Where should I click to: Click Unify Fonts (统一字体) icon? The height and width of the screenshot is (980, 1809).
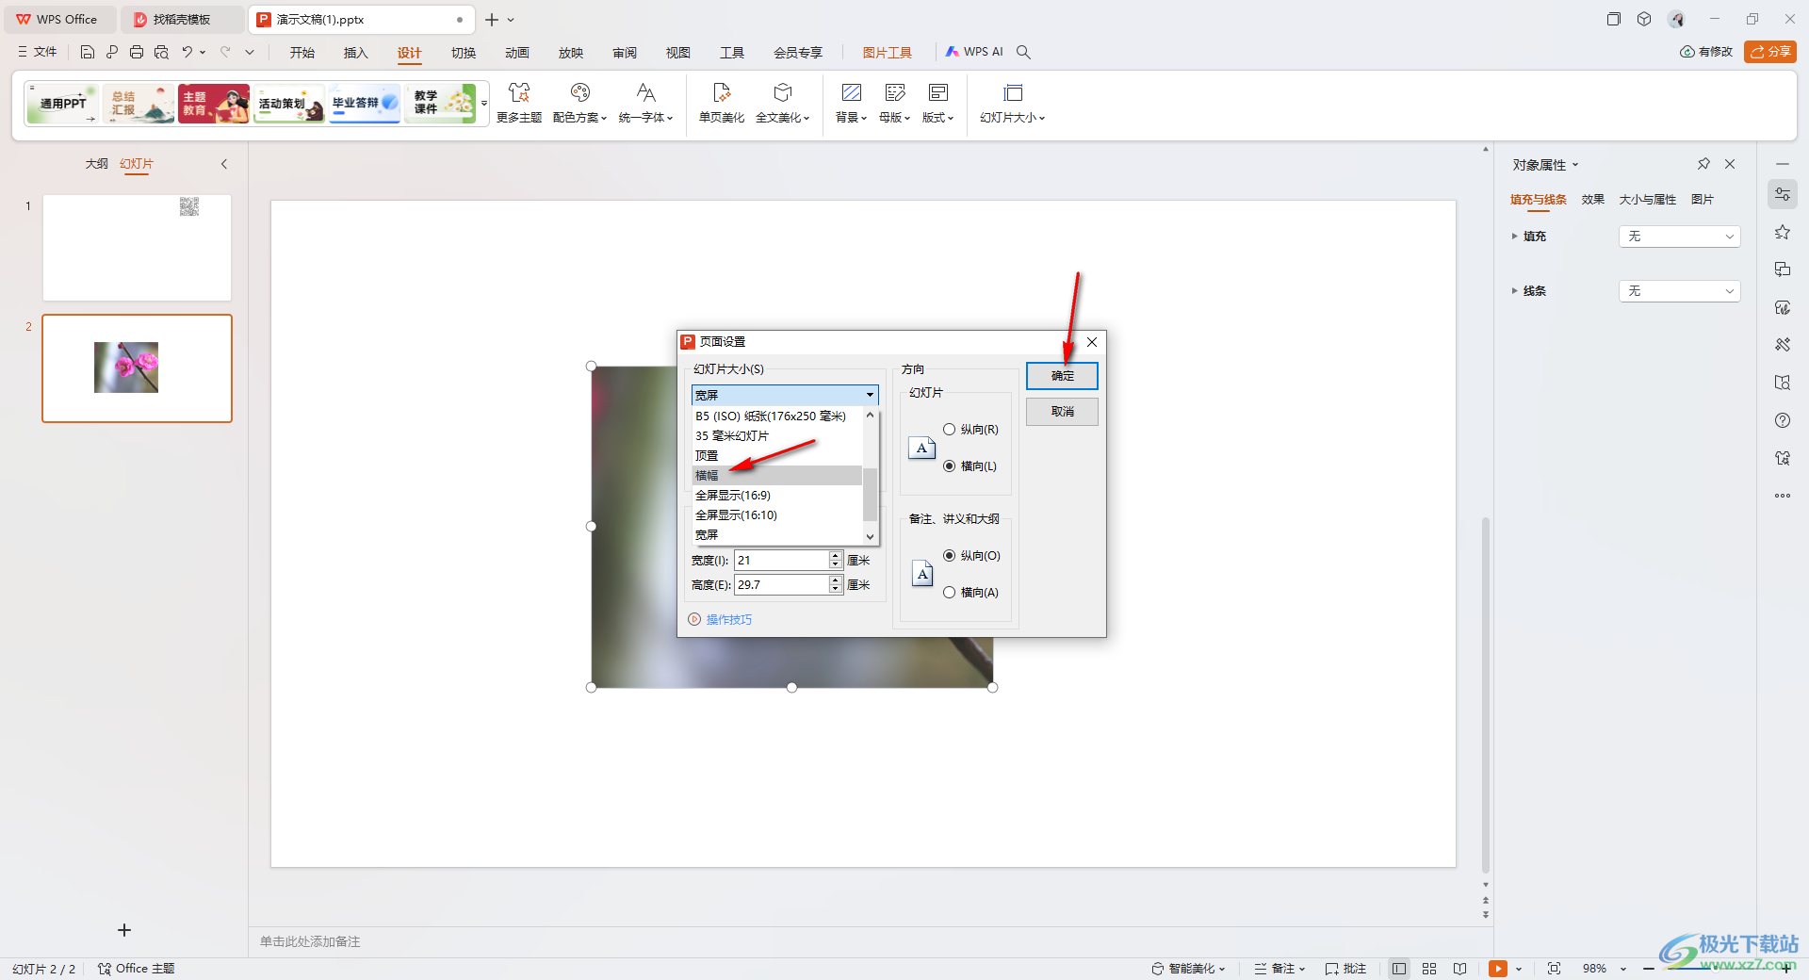645,103
